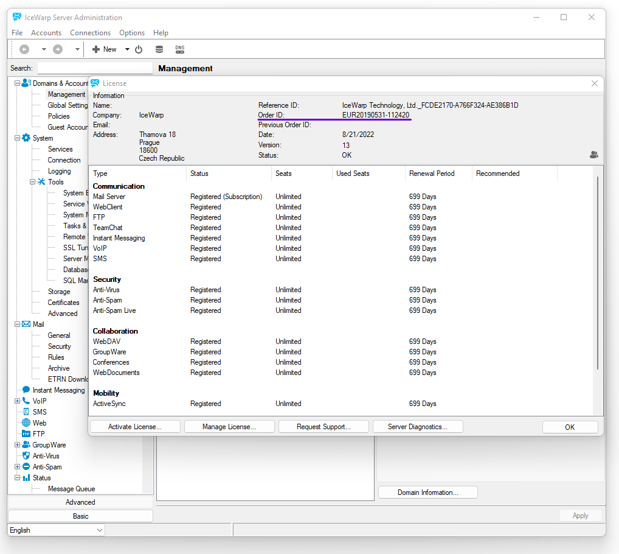Select Policies in the tree
619x554 pixels.
(x=59, y=116)
